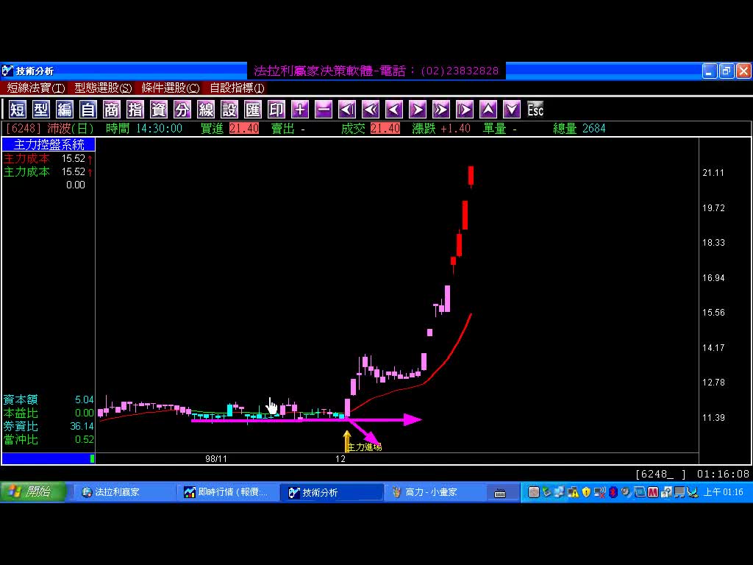Click the 98/11 date label on the time axis
This screenshot has height=565, width=753.
pyautogui.click(x=216, y=459)
